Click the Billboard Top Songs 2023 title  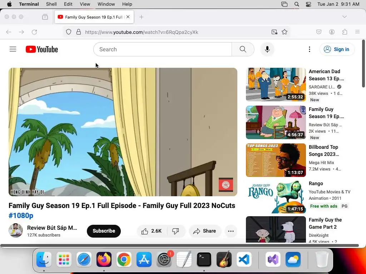(324, 151)
